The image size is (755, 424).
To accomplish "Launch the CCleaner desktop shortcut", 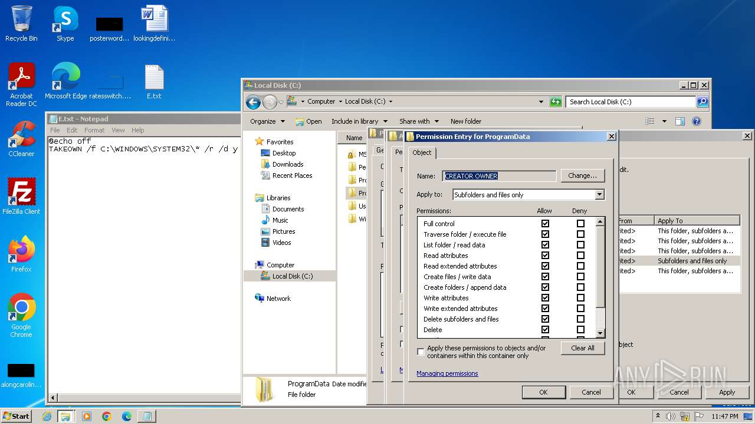I will click(21, 138).
